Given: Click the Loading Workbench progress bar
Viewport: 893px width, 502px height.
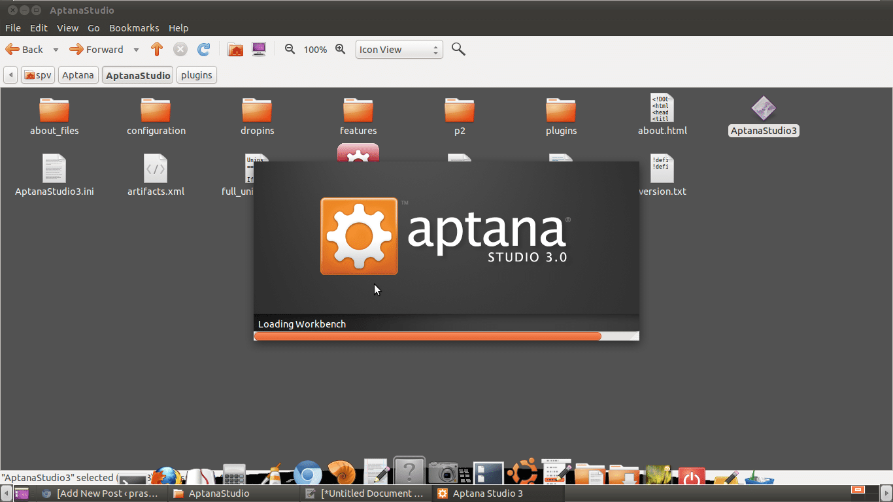Looking at the screenshot, I should click(x=446, y=336).
